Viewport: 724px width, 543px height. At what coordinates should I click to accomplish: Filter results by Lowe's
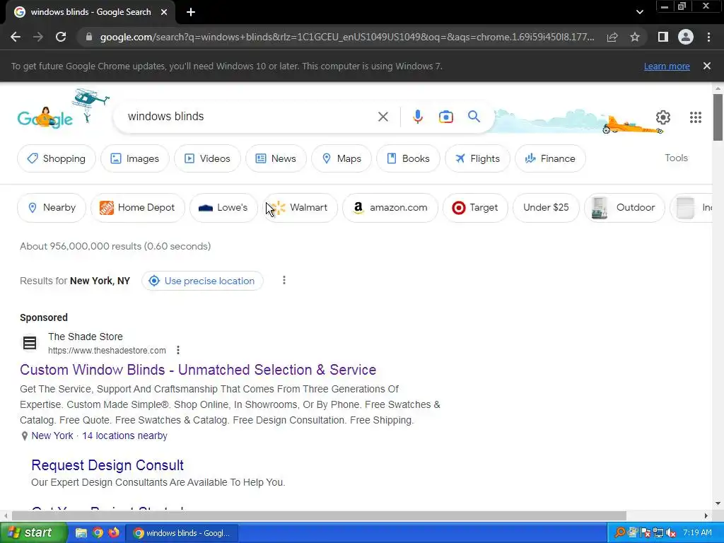click(x=223, y=208)
